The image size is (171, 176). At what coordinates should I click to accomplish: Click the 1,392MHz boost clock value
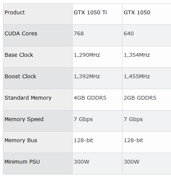(87, 76)
